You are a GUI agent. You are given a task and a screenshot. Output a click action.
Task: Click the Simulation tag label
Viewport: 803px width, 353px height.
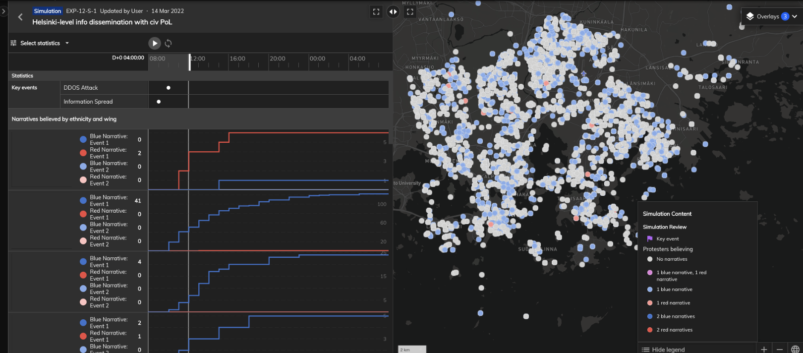pyautogui.click(x=48, y=11)
